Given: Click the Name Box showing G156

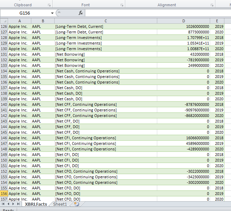Looking at the screenshot, I should click(x=25, y=13).
